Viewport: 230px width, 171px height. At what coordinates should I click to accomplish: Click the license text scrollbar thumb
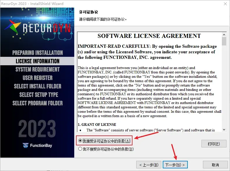click(224, 41)
